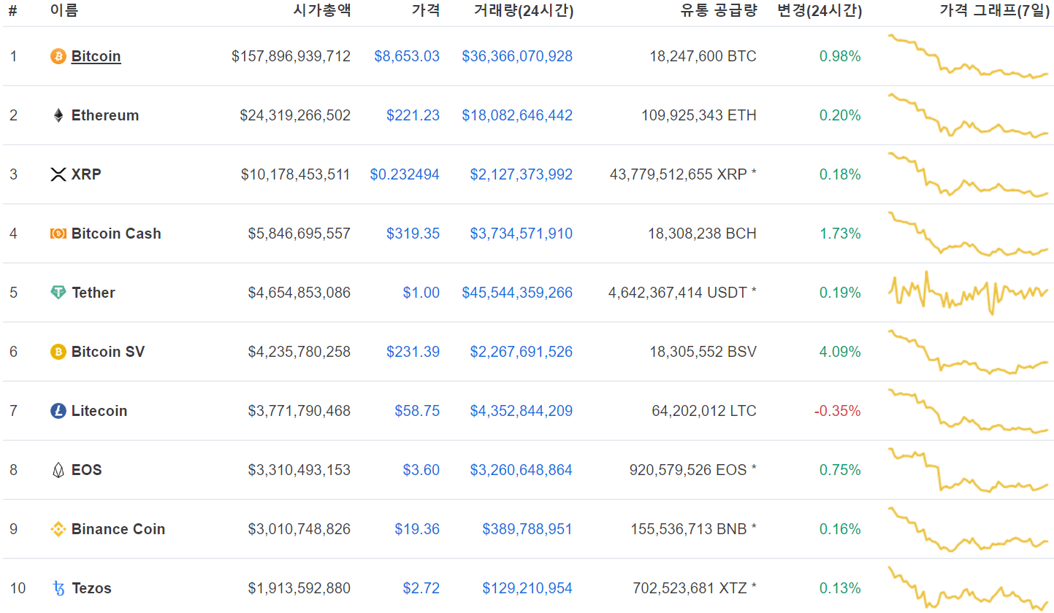Select Litecoin change value -0.35%
Image resolution: width=1054 pixels, height=613 pixels.
pyautogui.click(x=838, y=411)
